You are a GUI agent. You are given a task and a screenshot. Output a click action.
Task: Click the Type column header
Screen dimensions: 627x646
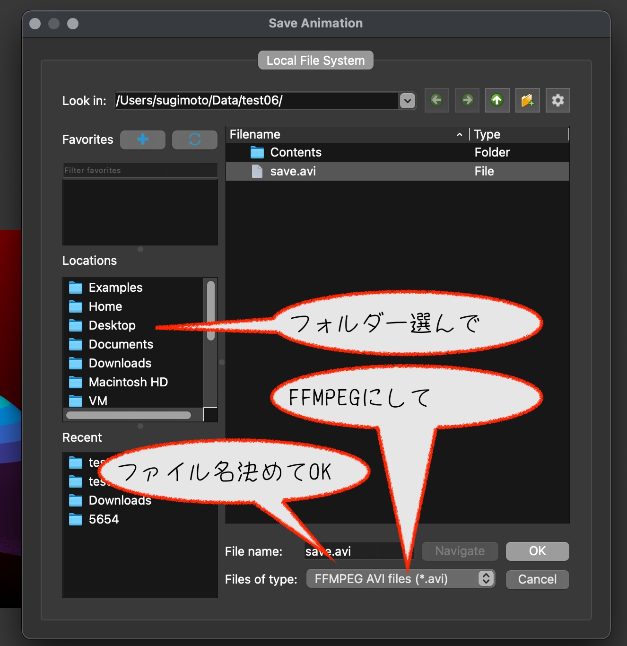(x=519, y=135)
